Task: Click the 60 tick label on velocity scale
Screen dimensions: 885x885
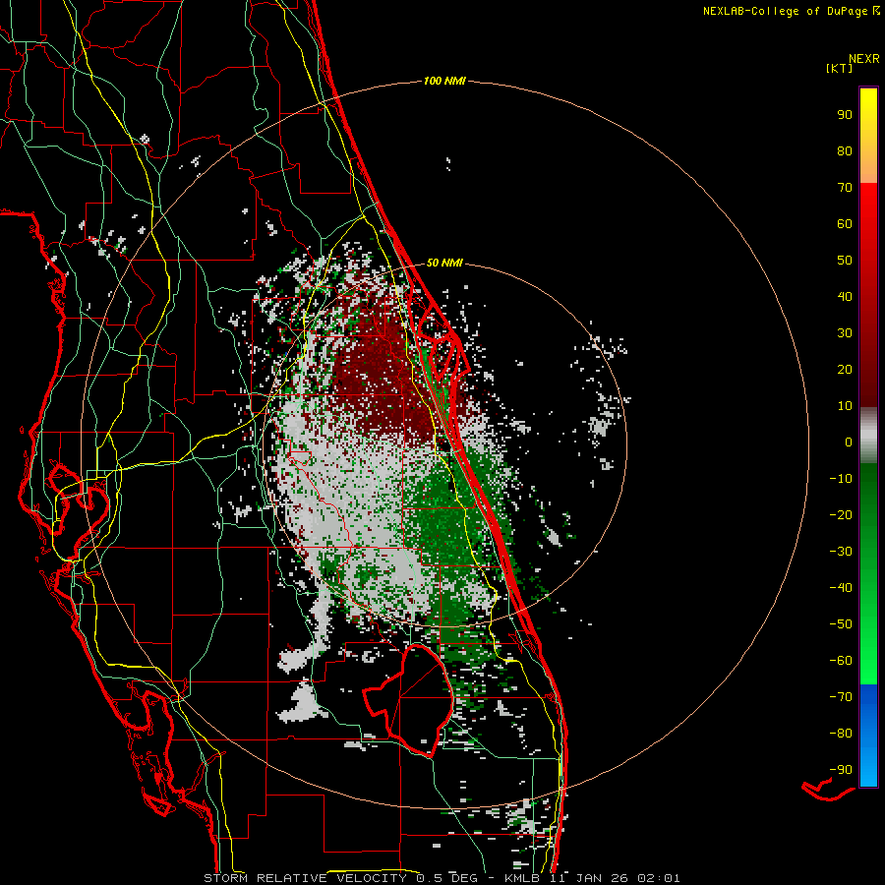Action: coord(845,223)
